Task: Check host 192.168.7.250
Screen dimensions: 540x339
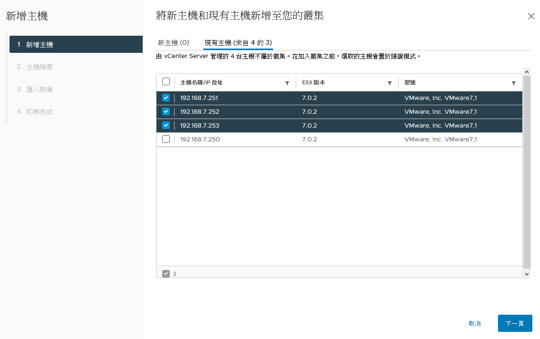Action: click(x=166, y=139)
